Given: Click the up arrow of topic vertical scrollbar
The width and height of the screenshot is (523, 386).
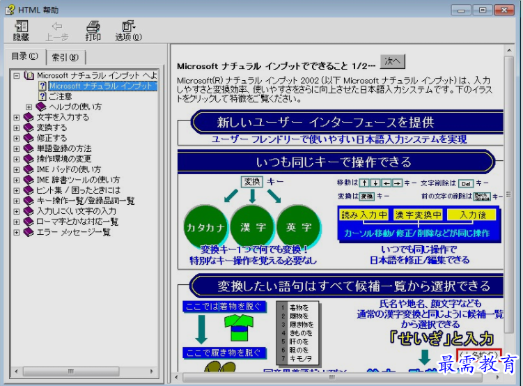Looking at the screenshot, I should point(509,51).
